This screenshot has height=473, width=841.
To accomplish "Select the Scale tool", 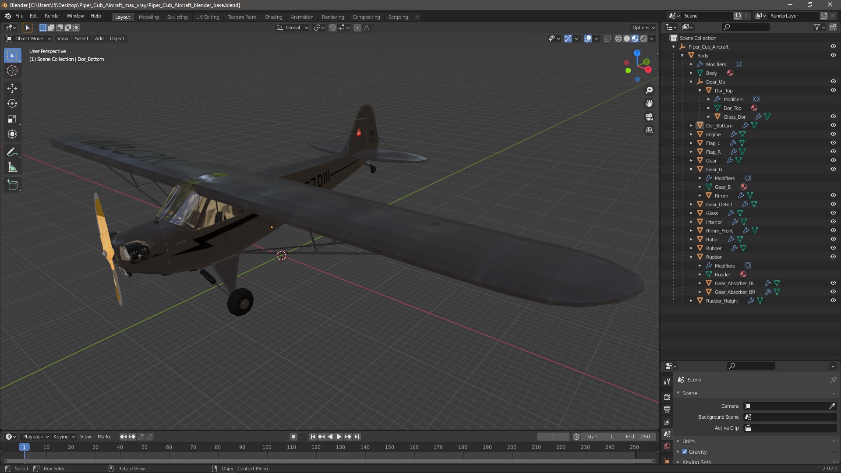I will point(12,119).
